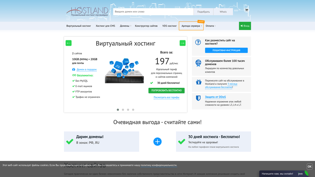The image size is (315, 177).
Task: Open the 'Конструктор сайтов' section
Action: click(x=146, y=26)
